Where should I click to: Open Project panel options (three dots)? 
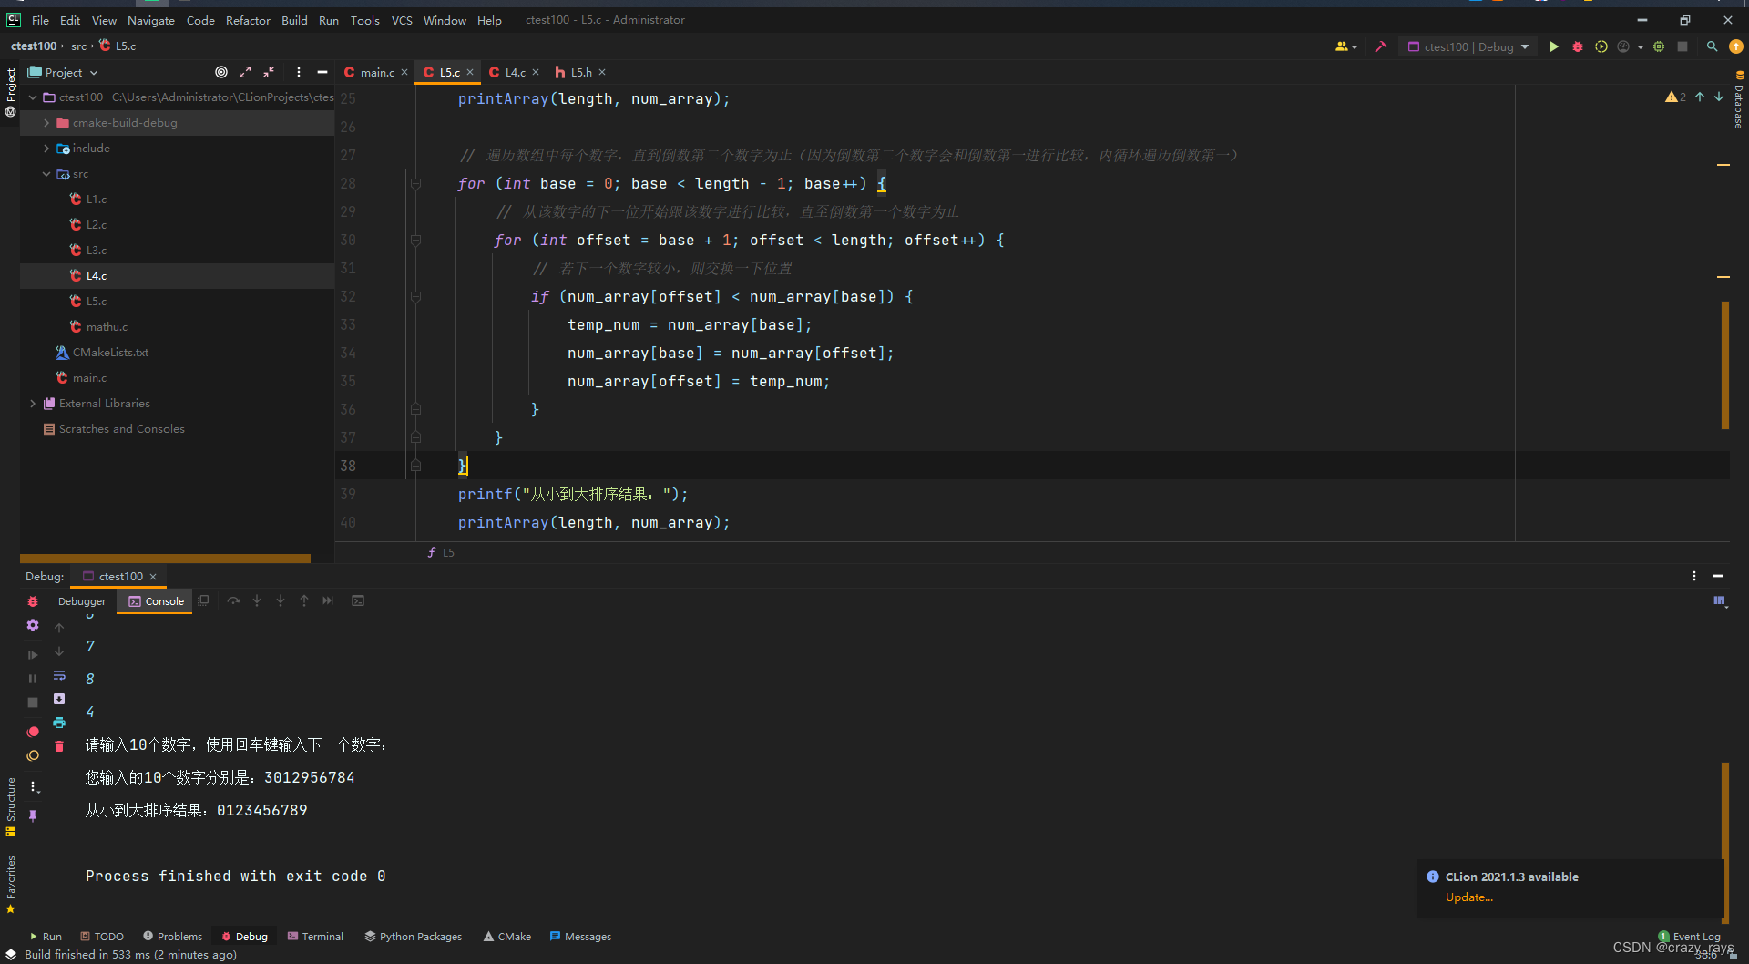coord(299,72)
